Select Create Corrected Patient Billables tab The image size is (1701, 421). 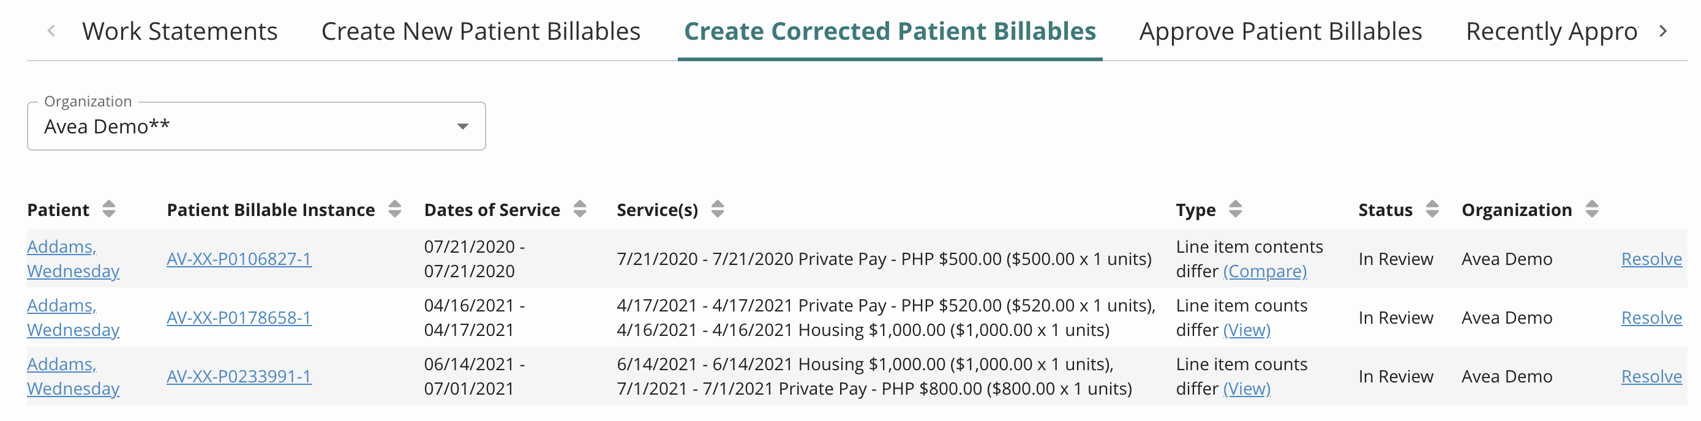[890, 31]
